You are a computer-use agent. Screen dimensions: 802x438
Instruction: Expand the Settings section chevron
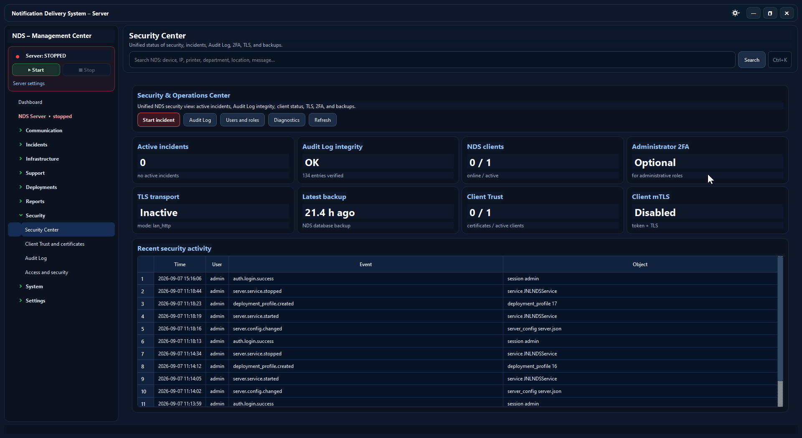click(20, 301)
